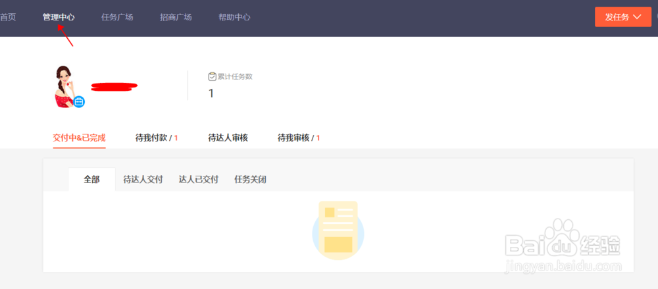Image resolution: width=658 pixels, height=289 pixels.
Task: Open 招商广场 from the nav bar
Action: (176, 17)
